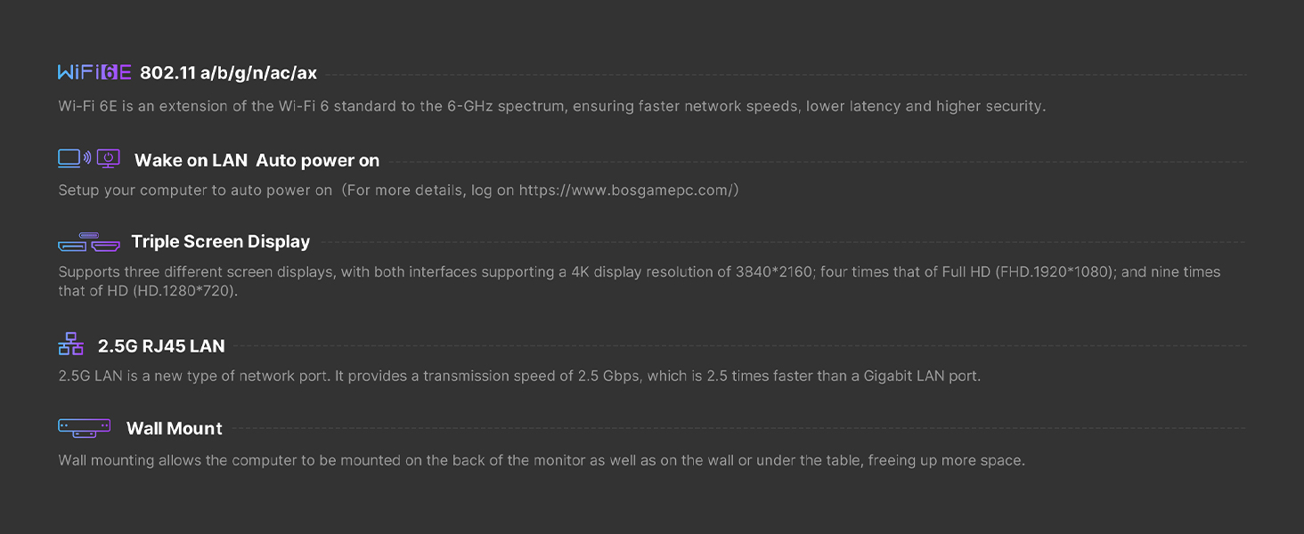Click the Wake on LAN heading
The height and width of the screenshot is (534, 1304).
[191, 160]
